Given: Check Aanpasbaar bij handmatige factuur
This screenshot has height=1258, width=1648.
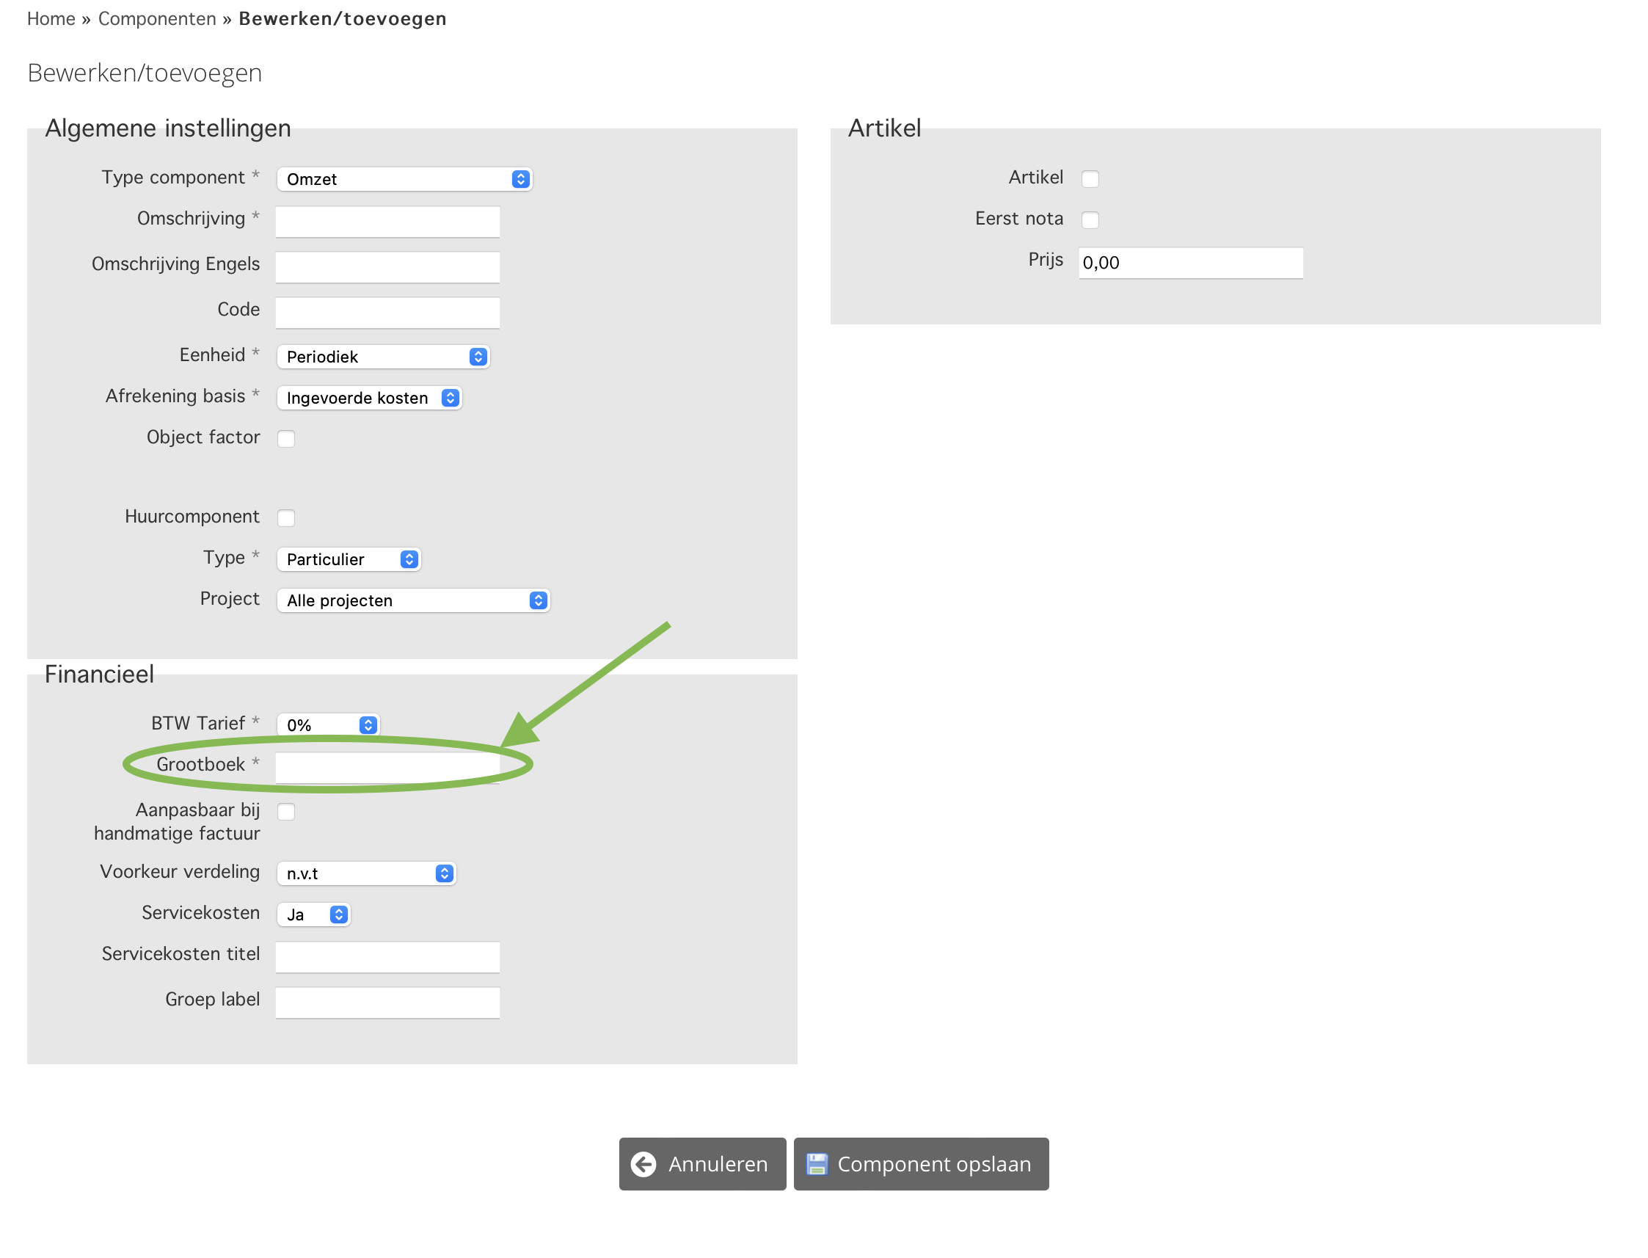Looking at the screenshot, I should (286, 812).
